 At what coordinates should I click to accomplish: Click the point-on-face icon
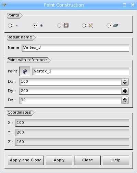coord(115,25)
